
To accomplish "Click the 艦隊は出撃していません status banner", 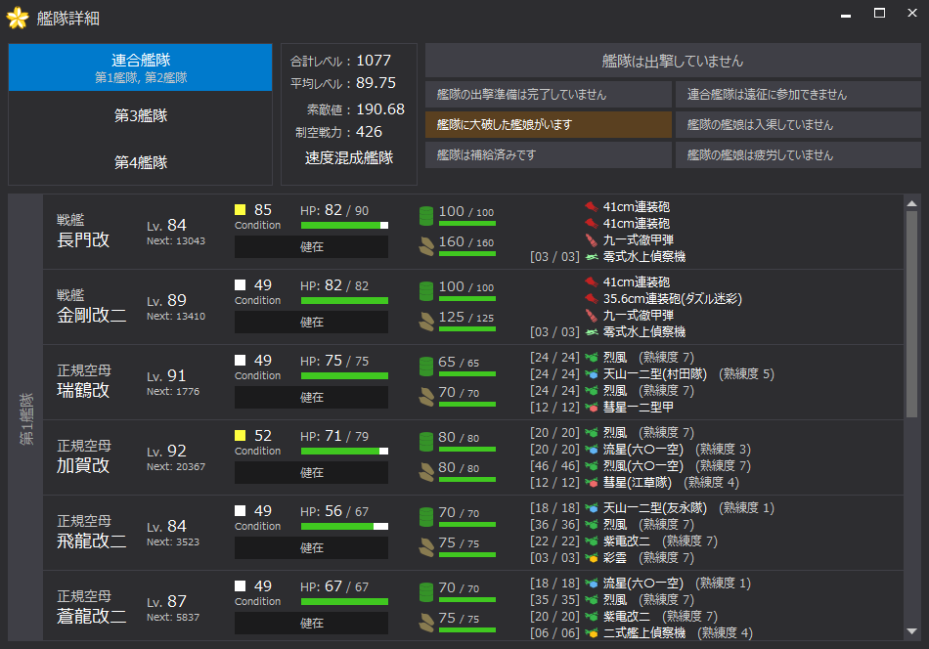I will [x=672, y=61].
